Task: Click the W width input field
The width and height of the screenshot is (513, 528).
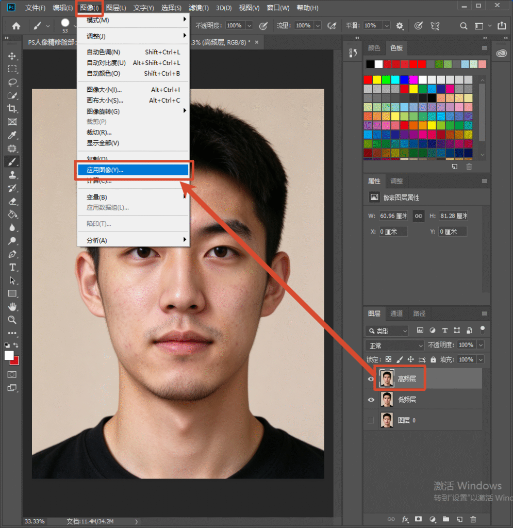Action: point(393,216)
